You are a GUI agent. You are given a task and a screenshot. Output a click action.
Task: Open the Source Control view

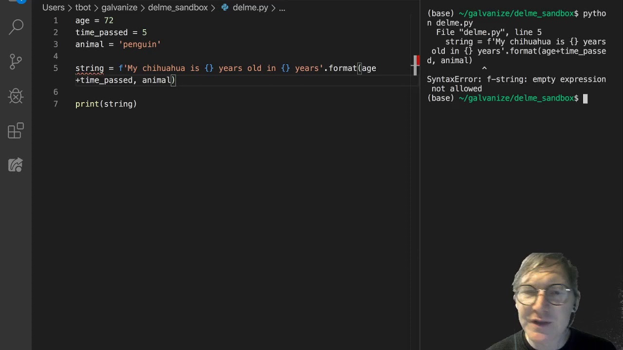16,61
